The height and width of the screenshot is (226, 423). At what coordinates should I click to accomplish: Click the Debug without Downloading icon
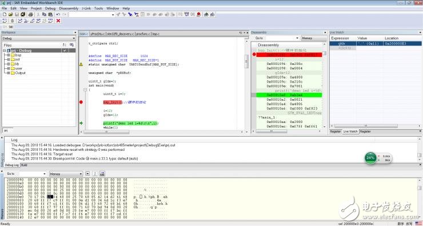(213, 14)
